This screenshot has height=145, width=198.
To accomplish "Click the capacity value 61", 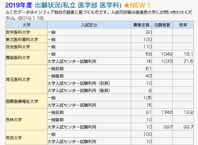I will [148, 69].
